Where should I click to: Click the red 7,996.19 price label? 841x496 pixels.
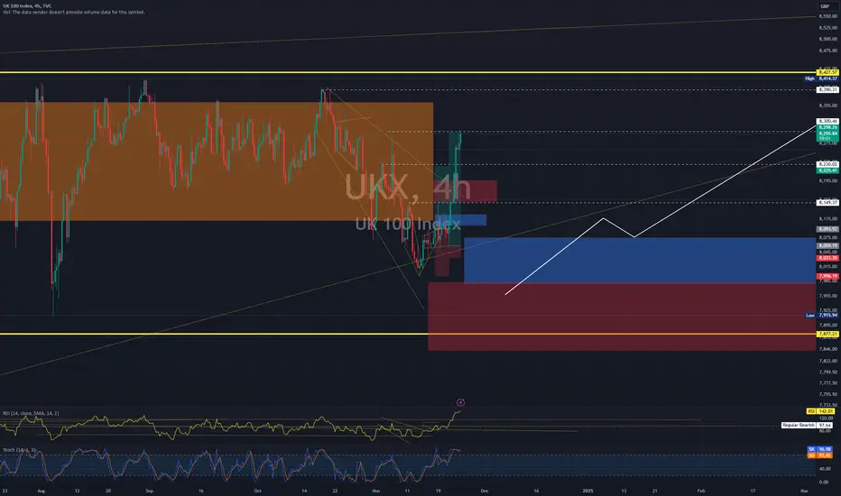pyautogui.click(x=827, y=276)
